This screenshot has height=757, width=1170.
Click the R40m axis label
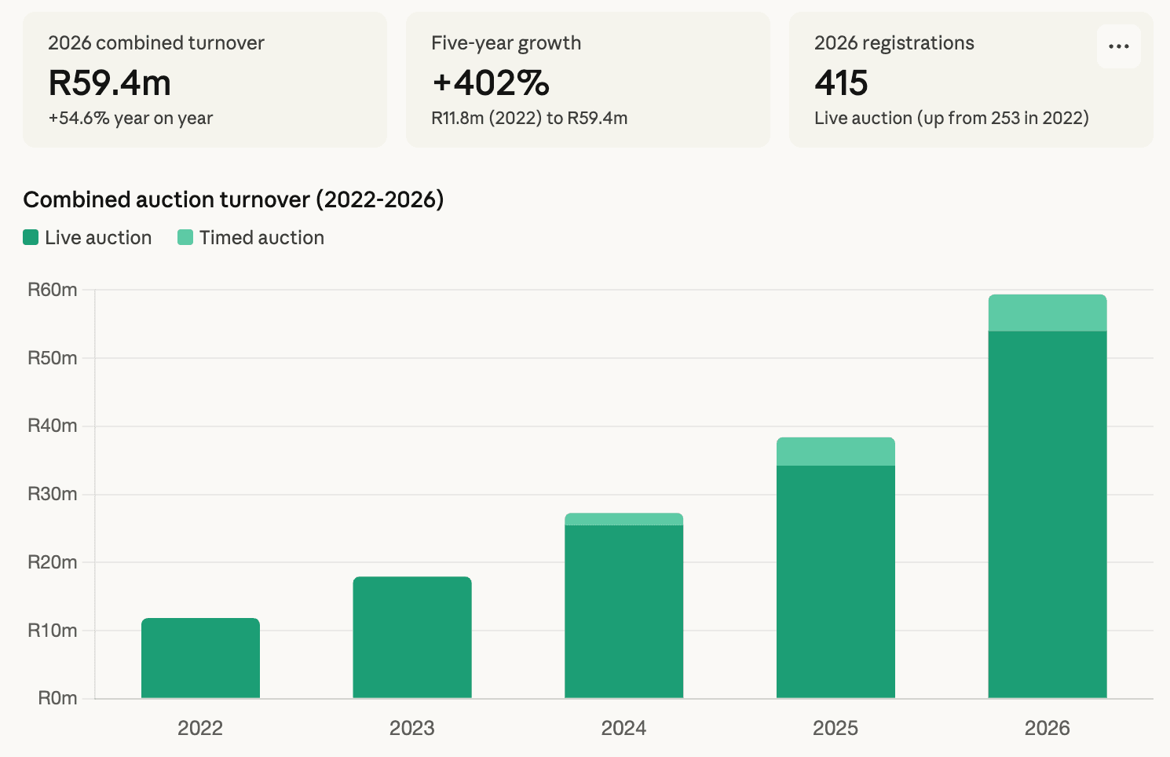pyautogui.click(x=53, y=426)
